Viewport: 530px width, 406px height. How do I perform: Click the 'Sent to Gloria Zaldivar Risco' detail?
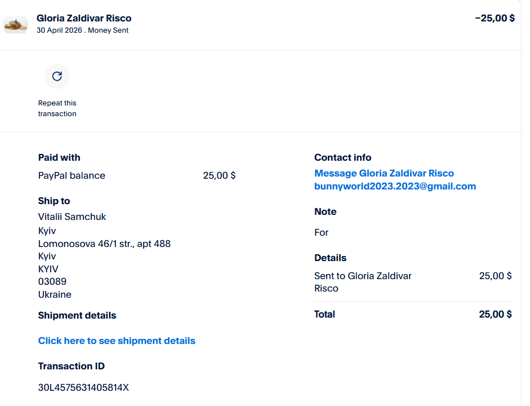363,282
